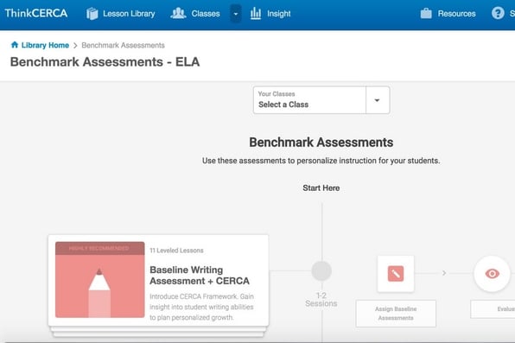Click the Resources briefcase icon
The width and height of the screenshot is (515, 343).
(426, 14)
